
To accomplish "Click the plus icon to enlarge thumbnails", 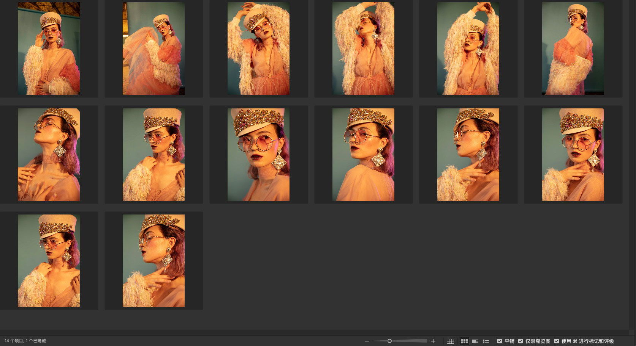I will point(433,341).
